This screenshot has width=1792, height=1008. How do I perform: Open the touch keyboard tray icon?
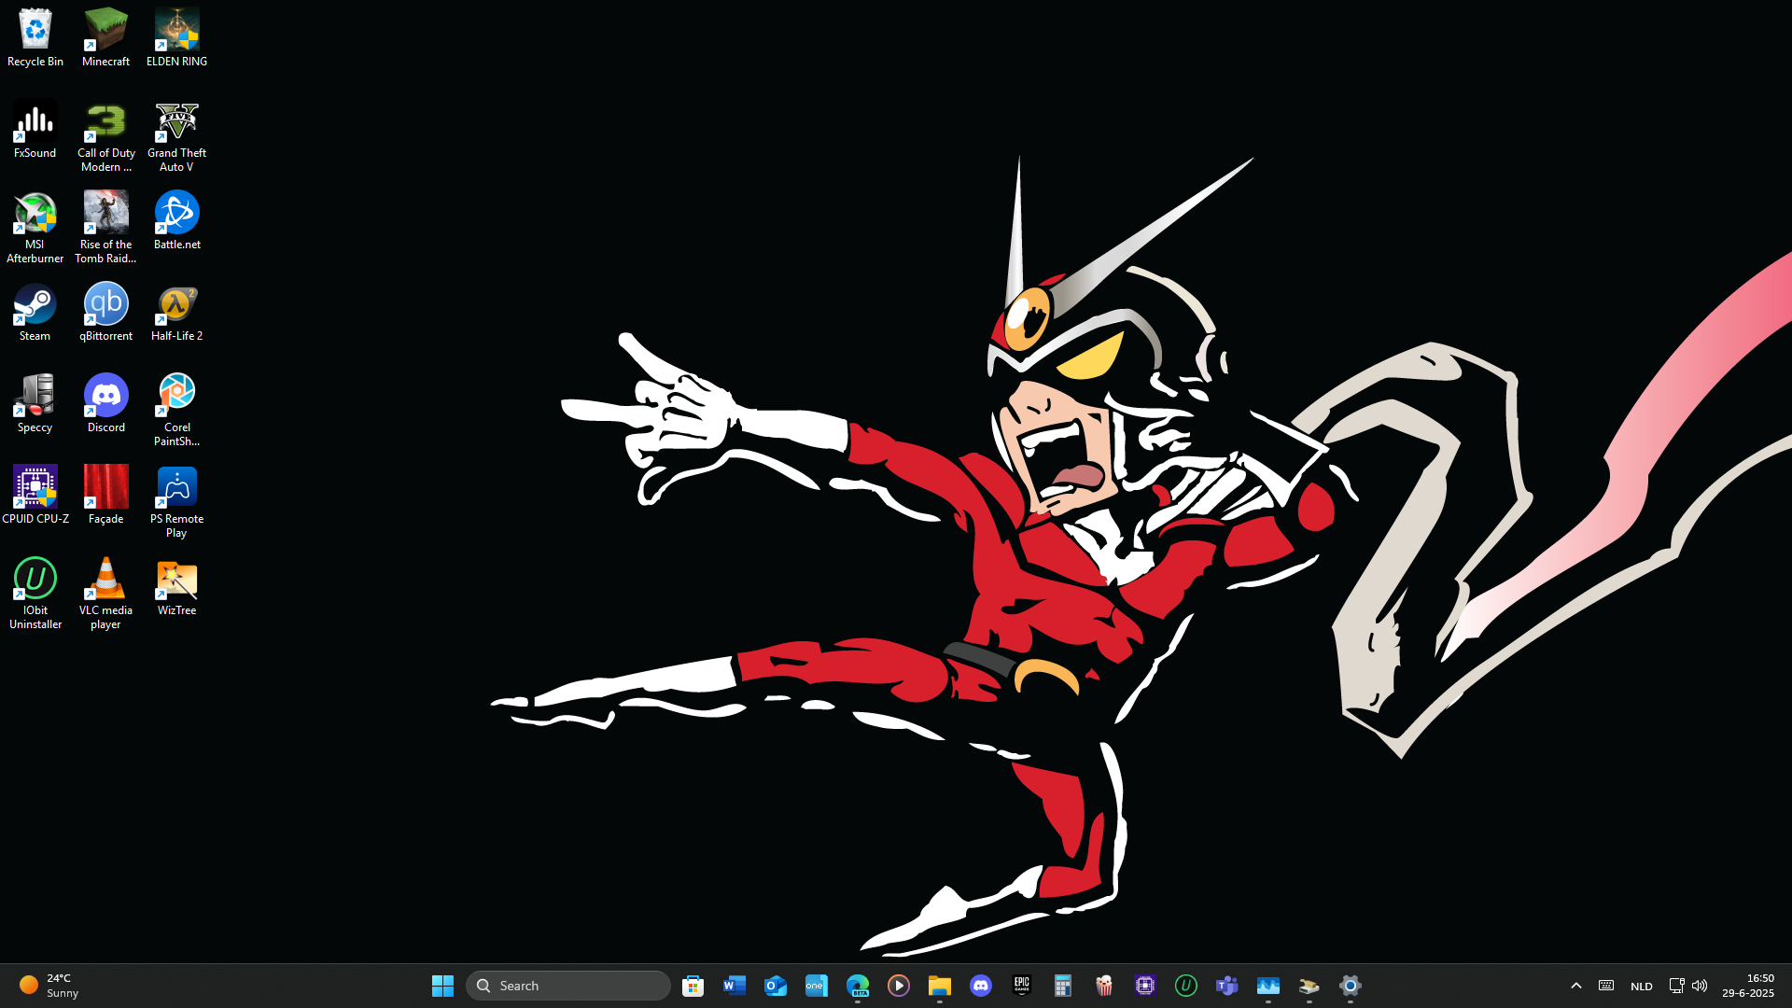[x=1606, y=986]
